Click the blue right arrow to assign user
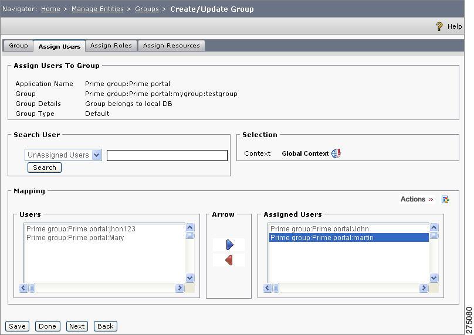Viewport: 474px width, 335px height. [229, 244]
